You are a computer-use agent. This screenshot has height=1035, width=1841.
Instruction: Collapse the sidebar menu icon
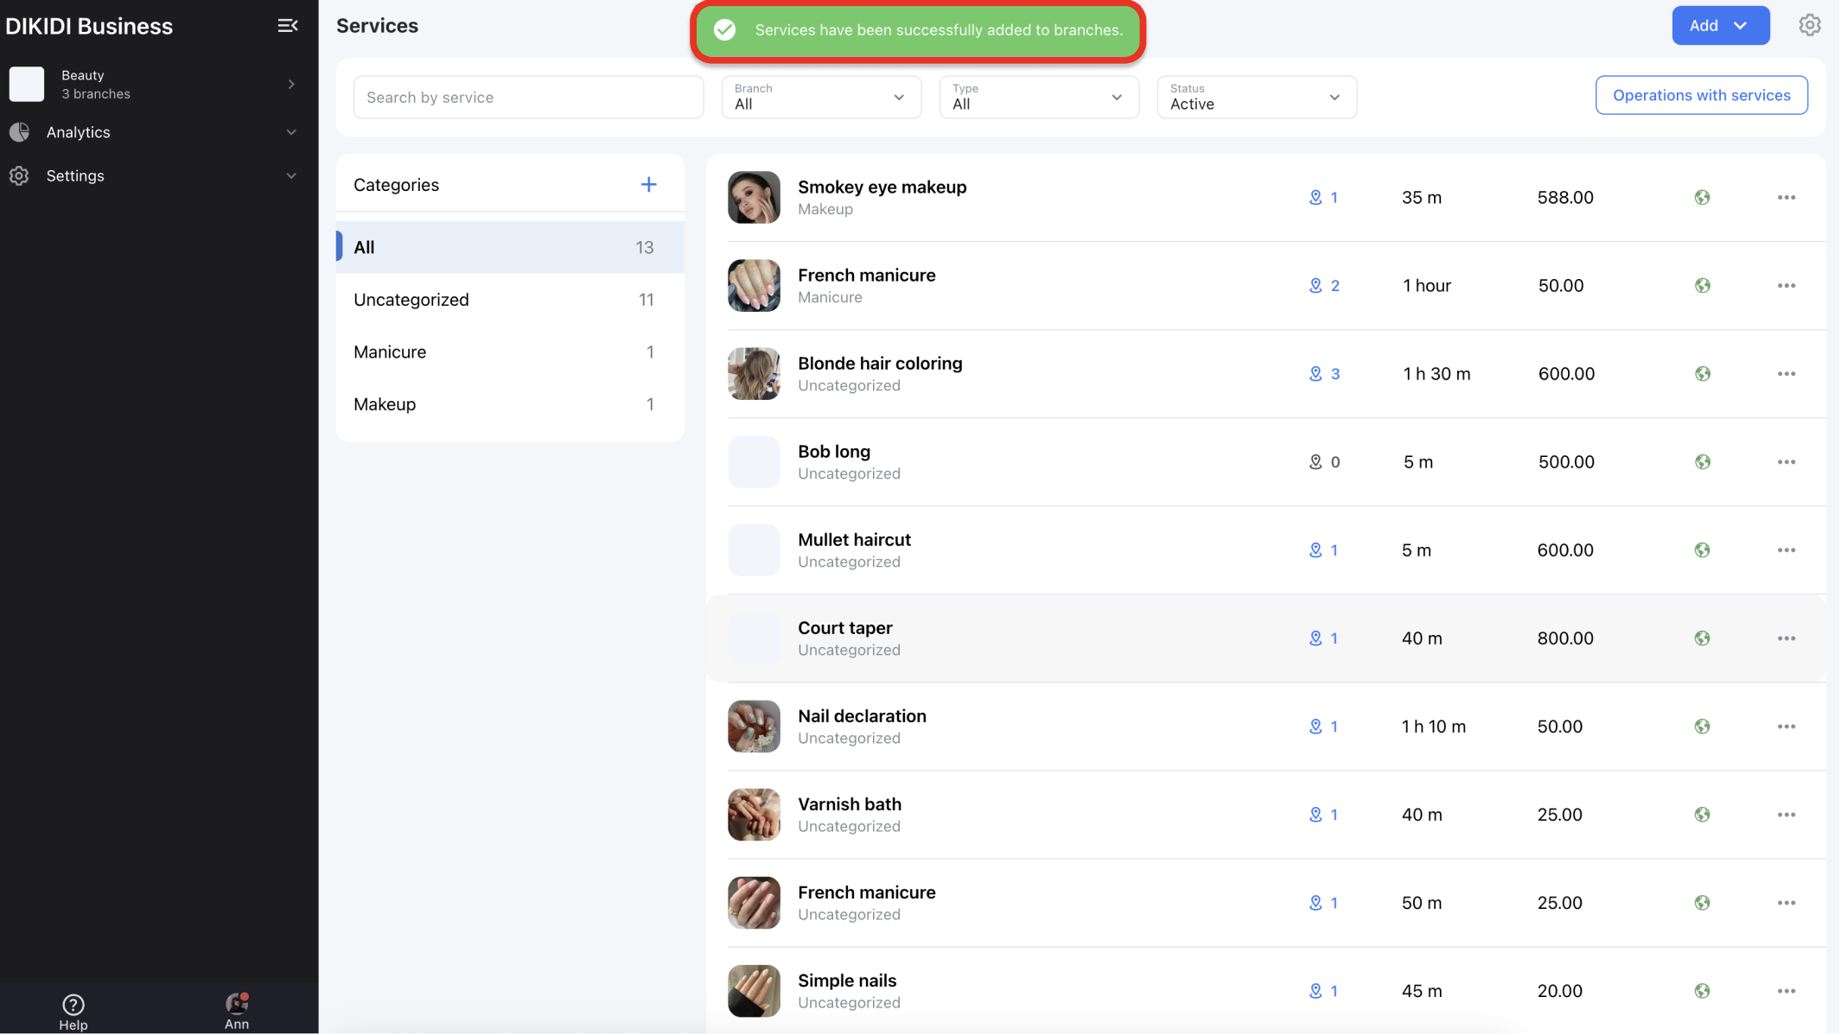pos(287,26)
